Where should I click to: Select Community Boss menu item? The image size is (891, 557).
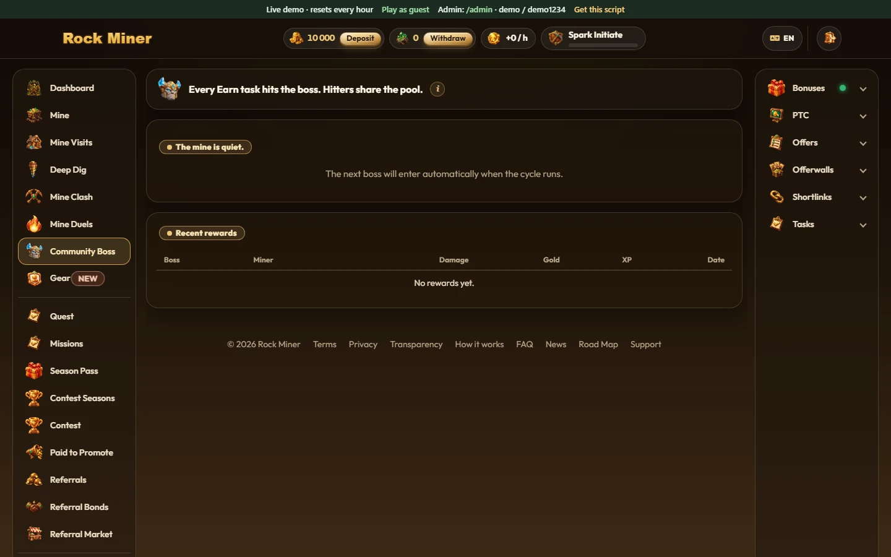pyautogui.click(x=74, y=251)
